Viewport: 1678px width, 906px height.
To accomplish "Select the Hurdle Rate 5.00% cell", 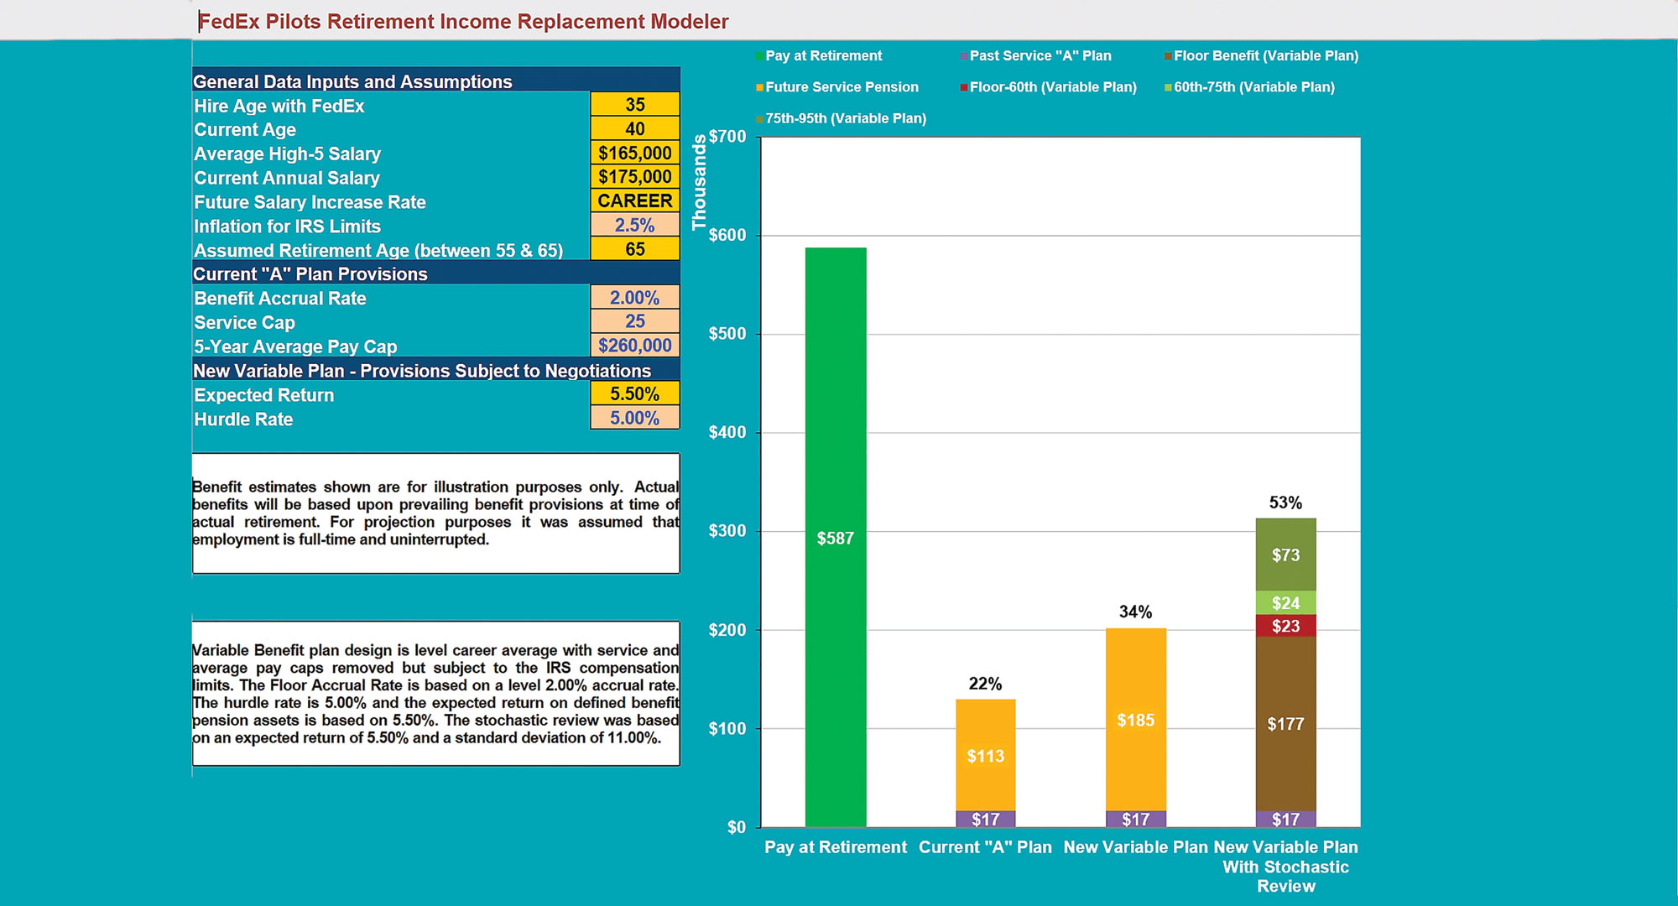I will pos(635,418).
